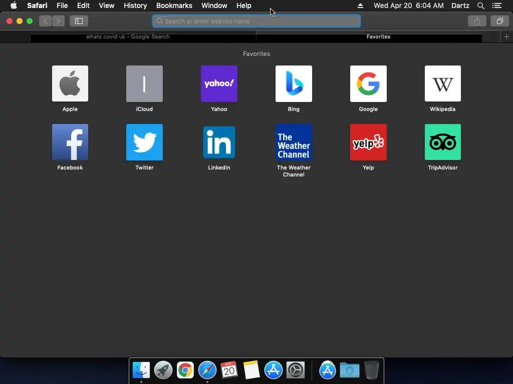Click the Dartz user name in the menu bar

(460, 5)
